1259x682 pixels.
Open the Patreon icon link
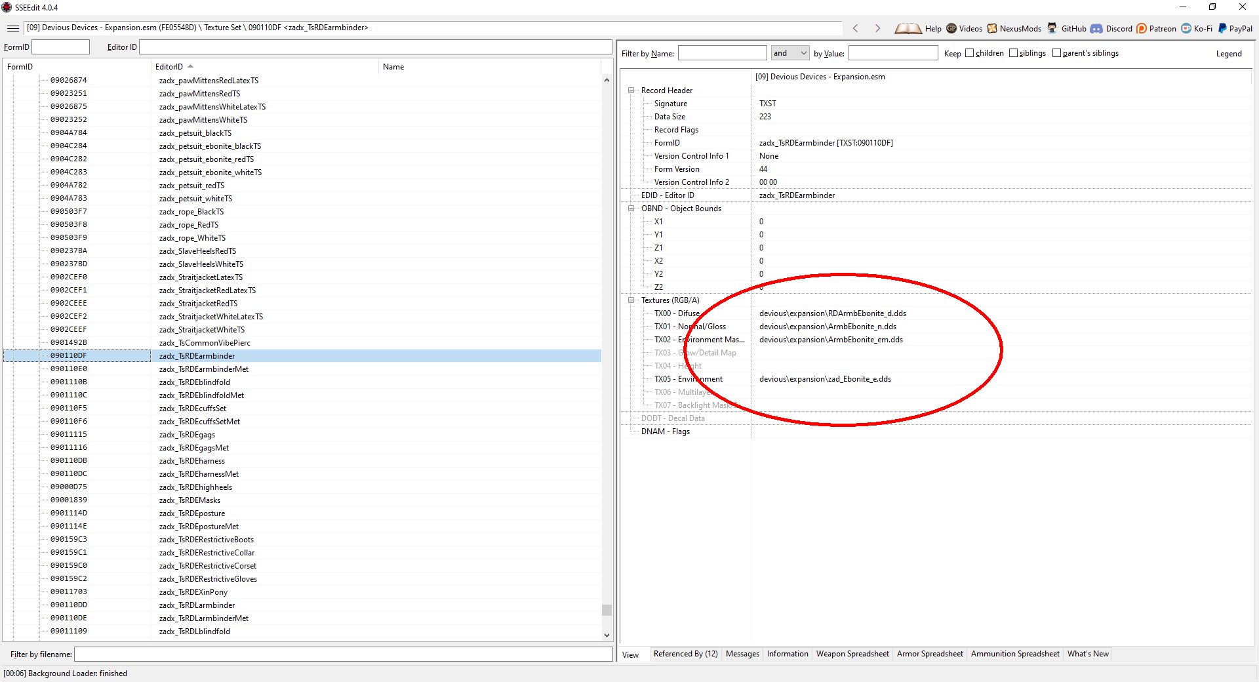pyautogui.click(x=1142, y=28)
